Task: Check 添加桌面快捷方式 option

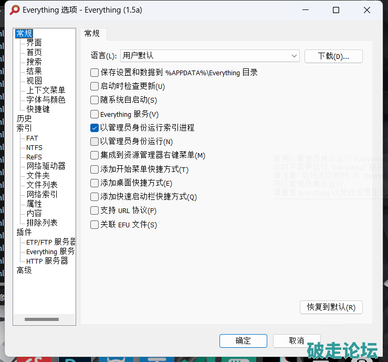Action: coord(95,183)
